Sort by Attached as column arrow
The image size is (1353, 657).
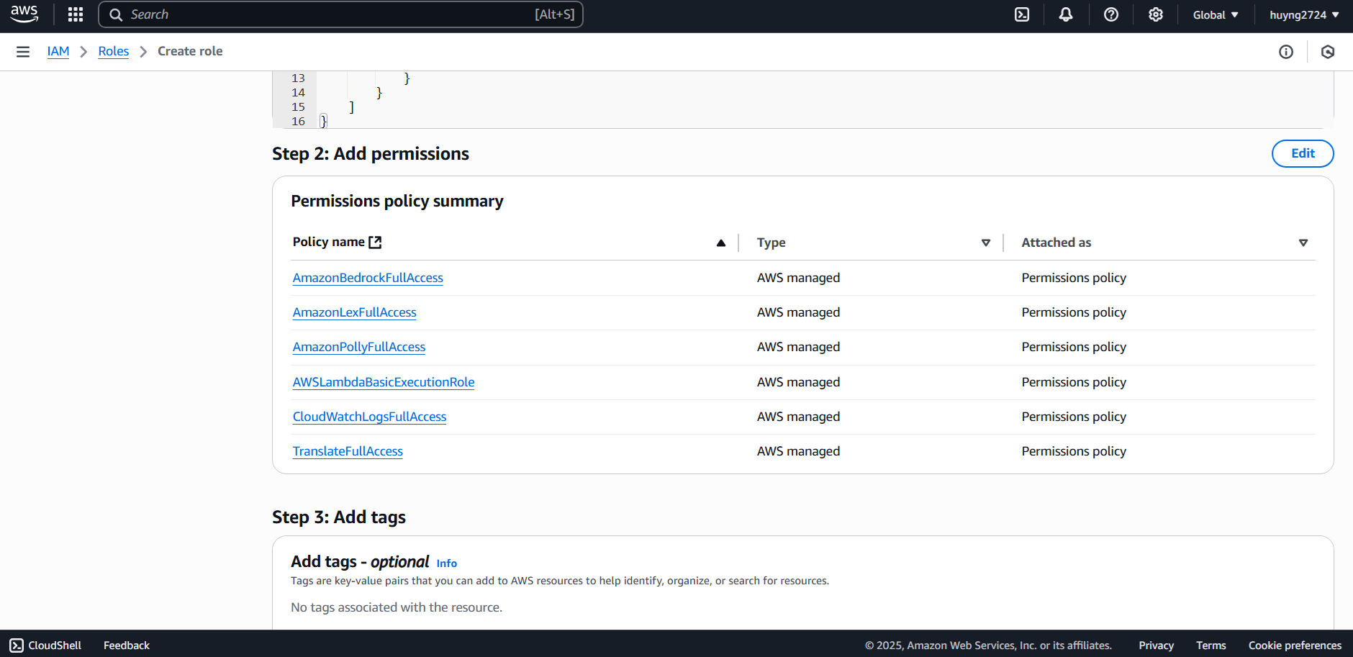pos(1303,243)
